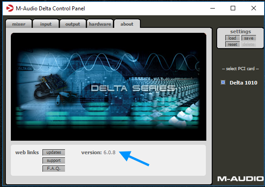Minimize the Delta Control Panel window
265x187 pixels.
(213, 8)
